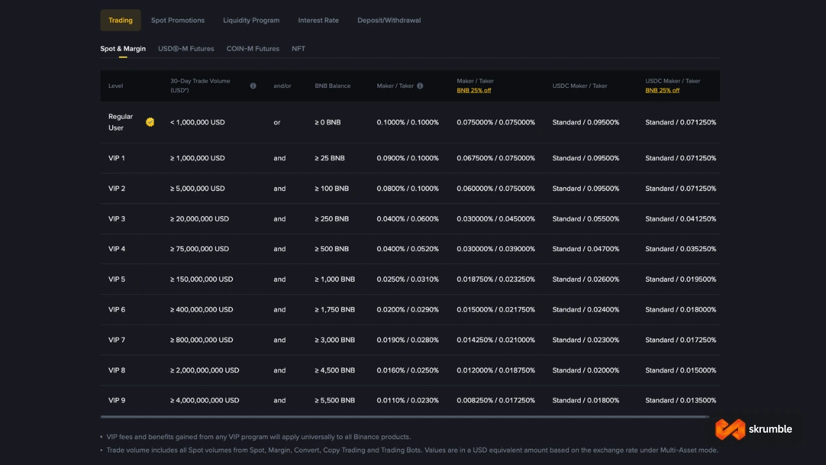This screenshot has height=465, width=826.
Task: Click the '≥ 500 BNB' balance cell
Action: tap(332, 249)
